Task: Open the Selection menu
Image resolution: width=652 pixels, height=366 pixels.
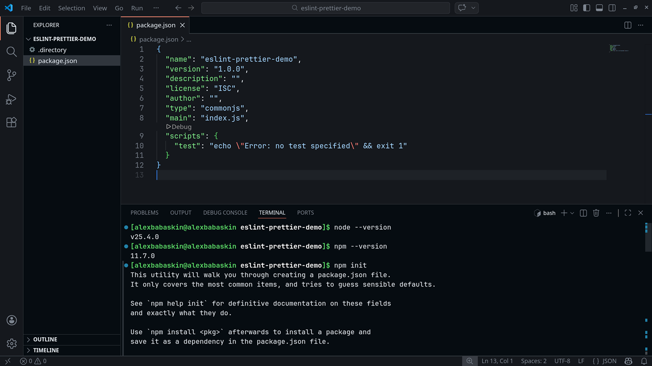Action: coord(71,8)
